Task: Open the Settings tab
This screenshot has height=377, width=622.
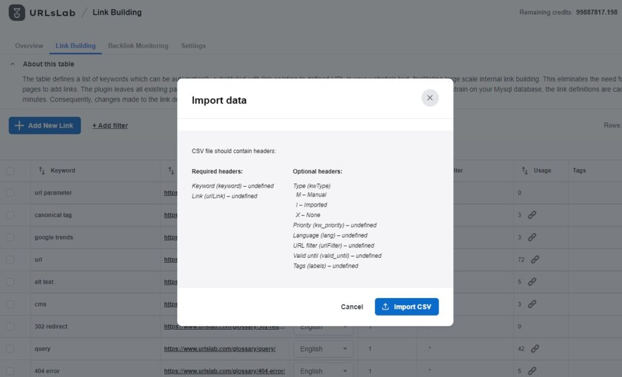Action: point(193,45)
